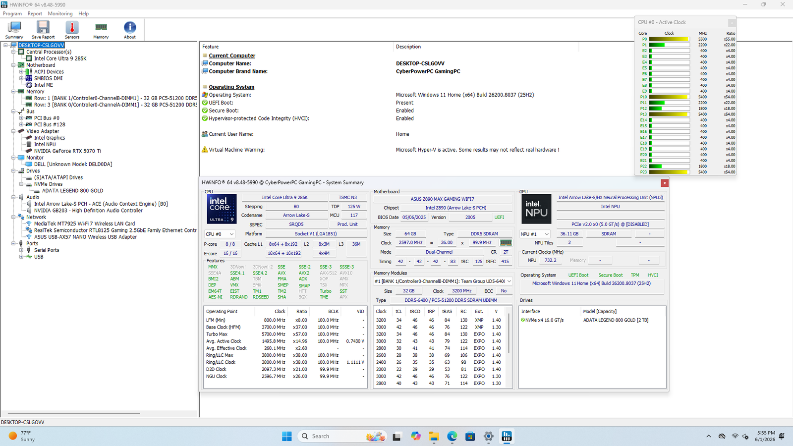Select Intel Graphics in the tree
This screenshot has width=793, height=446.
50,138
